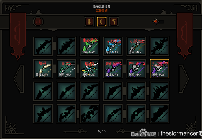Switch to the staff weapon category tab
The width and height of the screenshot is (202, 139).
coord(114,21)
